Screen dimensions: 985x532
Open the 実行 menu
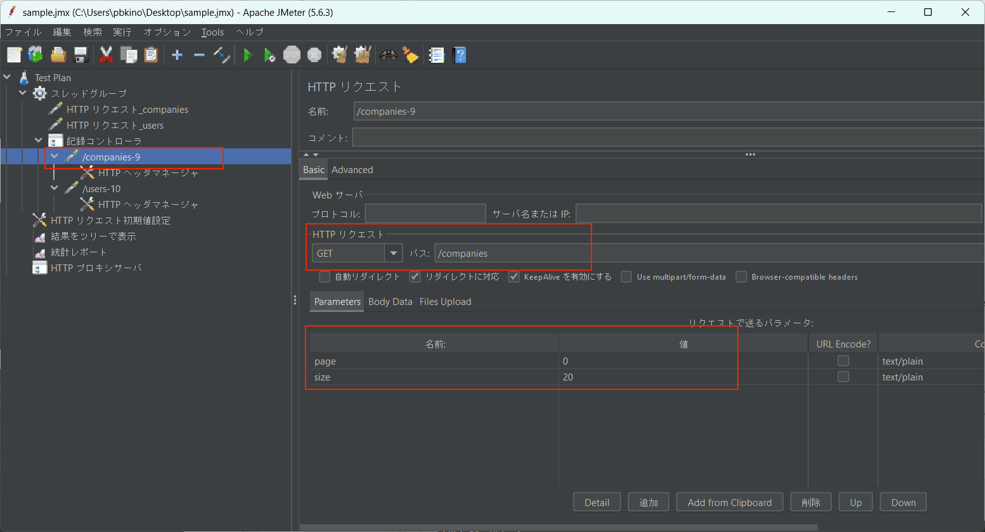pyautogui.click(x=122, y=32)
